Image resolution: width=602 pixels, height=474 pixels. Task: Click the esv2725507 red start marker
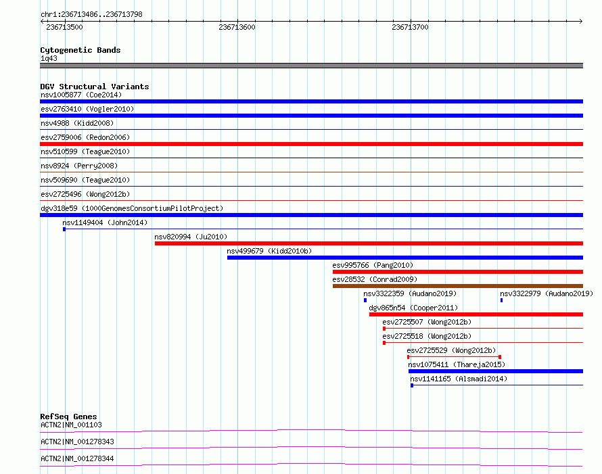(384, 329)
